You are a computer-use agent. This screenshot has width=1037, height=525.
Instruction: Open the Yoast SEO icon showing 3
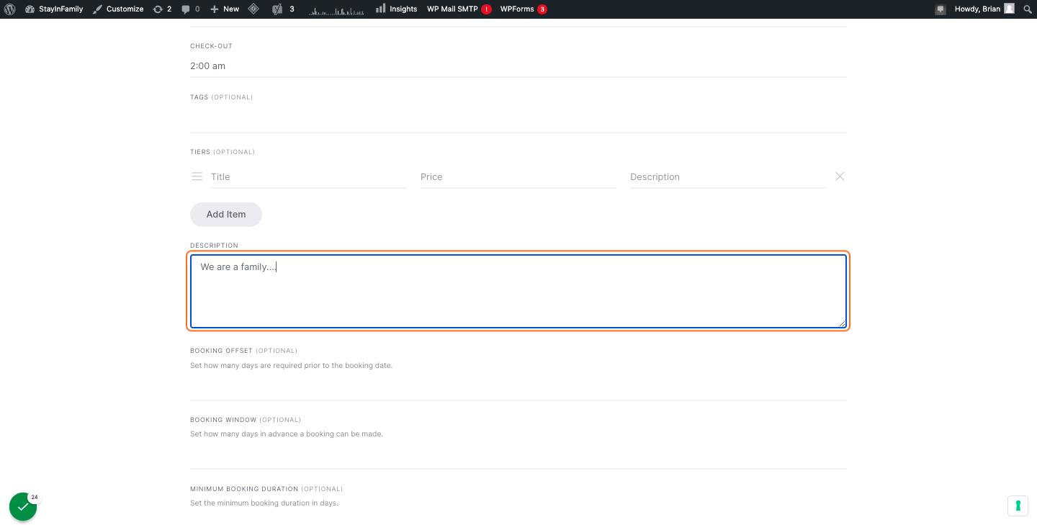pos(283,9)
